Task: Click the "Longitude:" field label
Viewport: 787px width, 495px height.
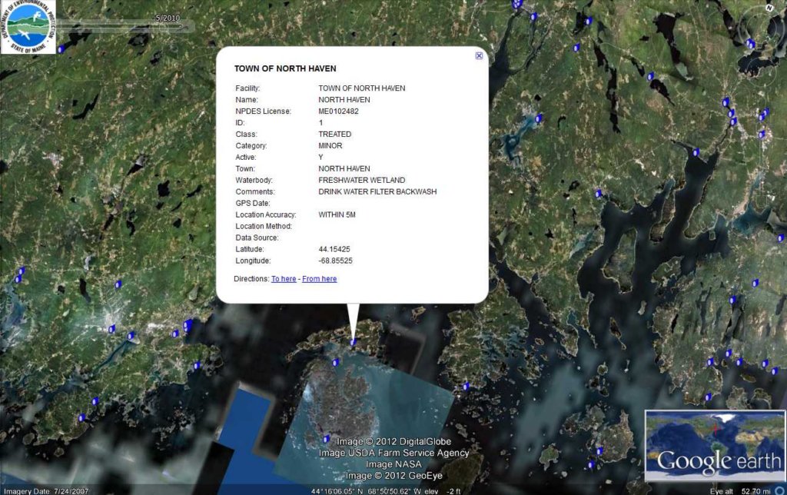Action: [x=253, y=261]
